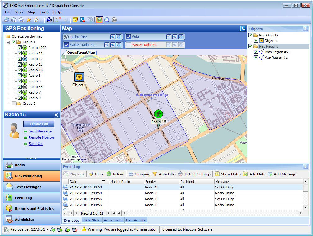
Task: Click Add Message in Event Log toolbar
Action: (x=282, y=174)
